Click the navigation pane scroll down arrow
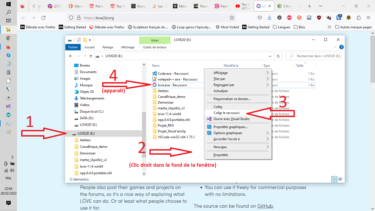Viewport: 375px width, 211px height. pos(144,174)
